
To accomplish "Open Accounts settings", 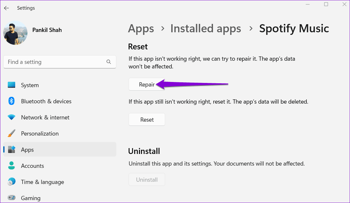I will pyautogui.click(x=59, y=166).
